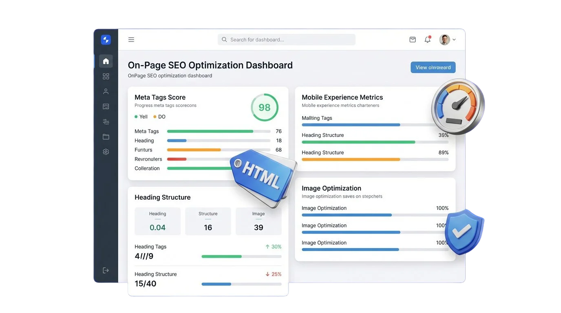
Task: Open the grid apps sidebar icon
Action: (106, 76)
